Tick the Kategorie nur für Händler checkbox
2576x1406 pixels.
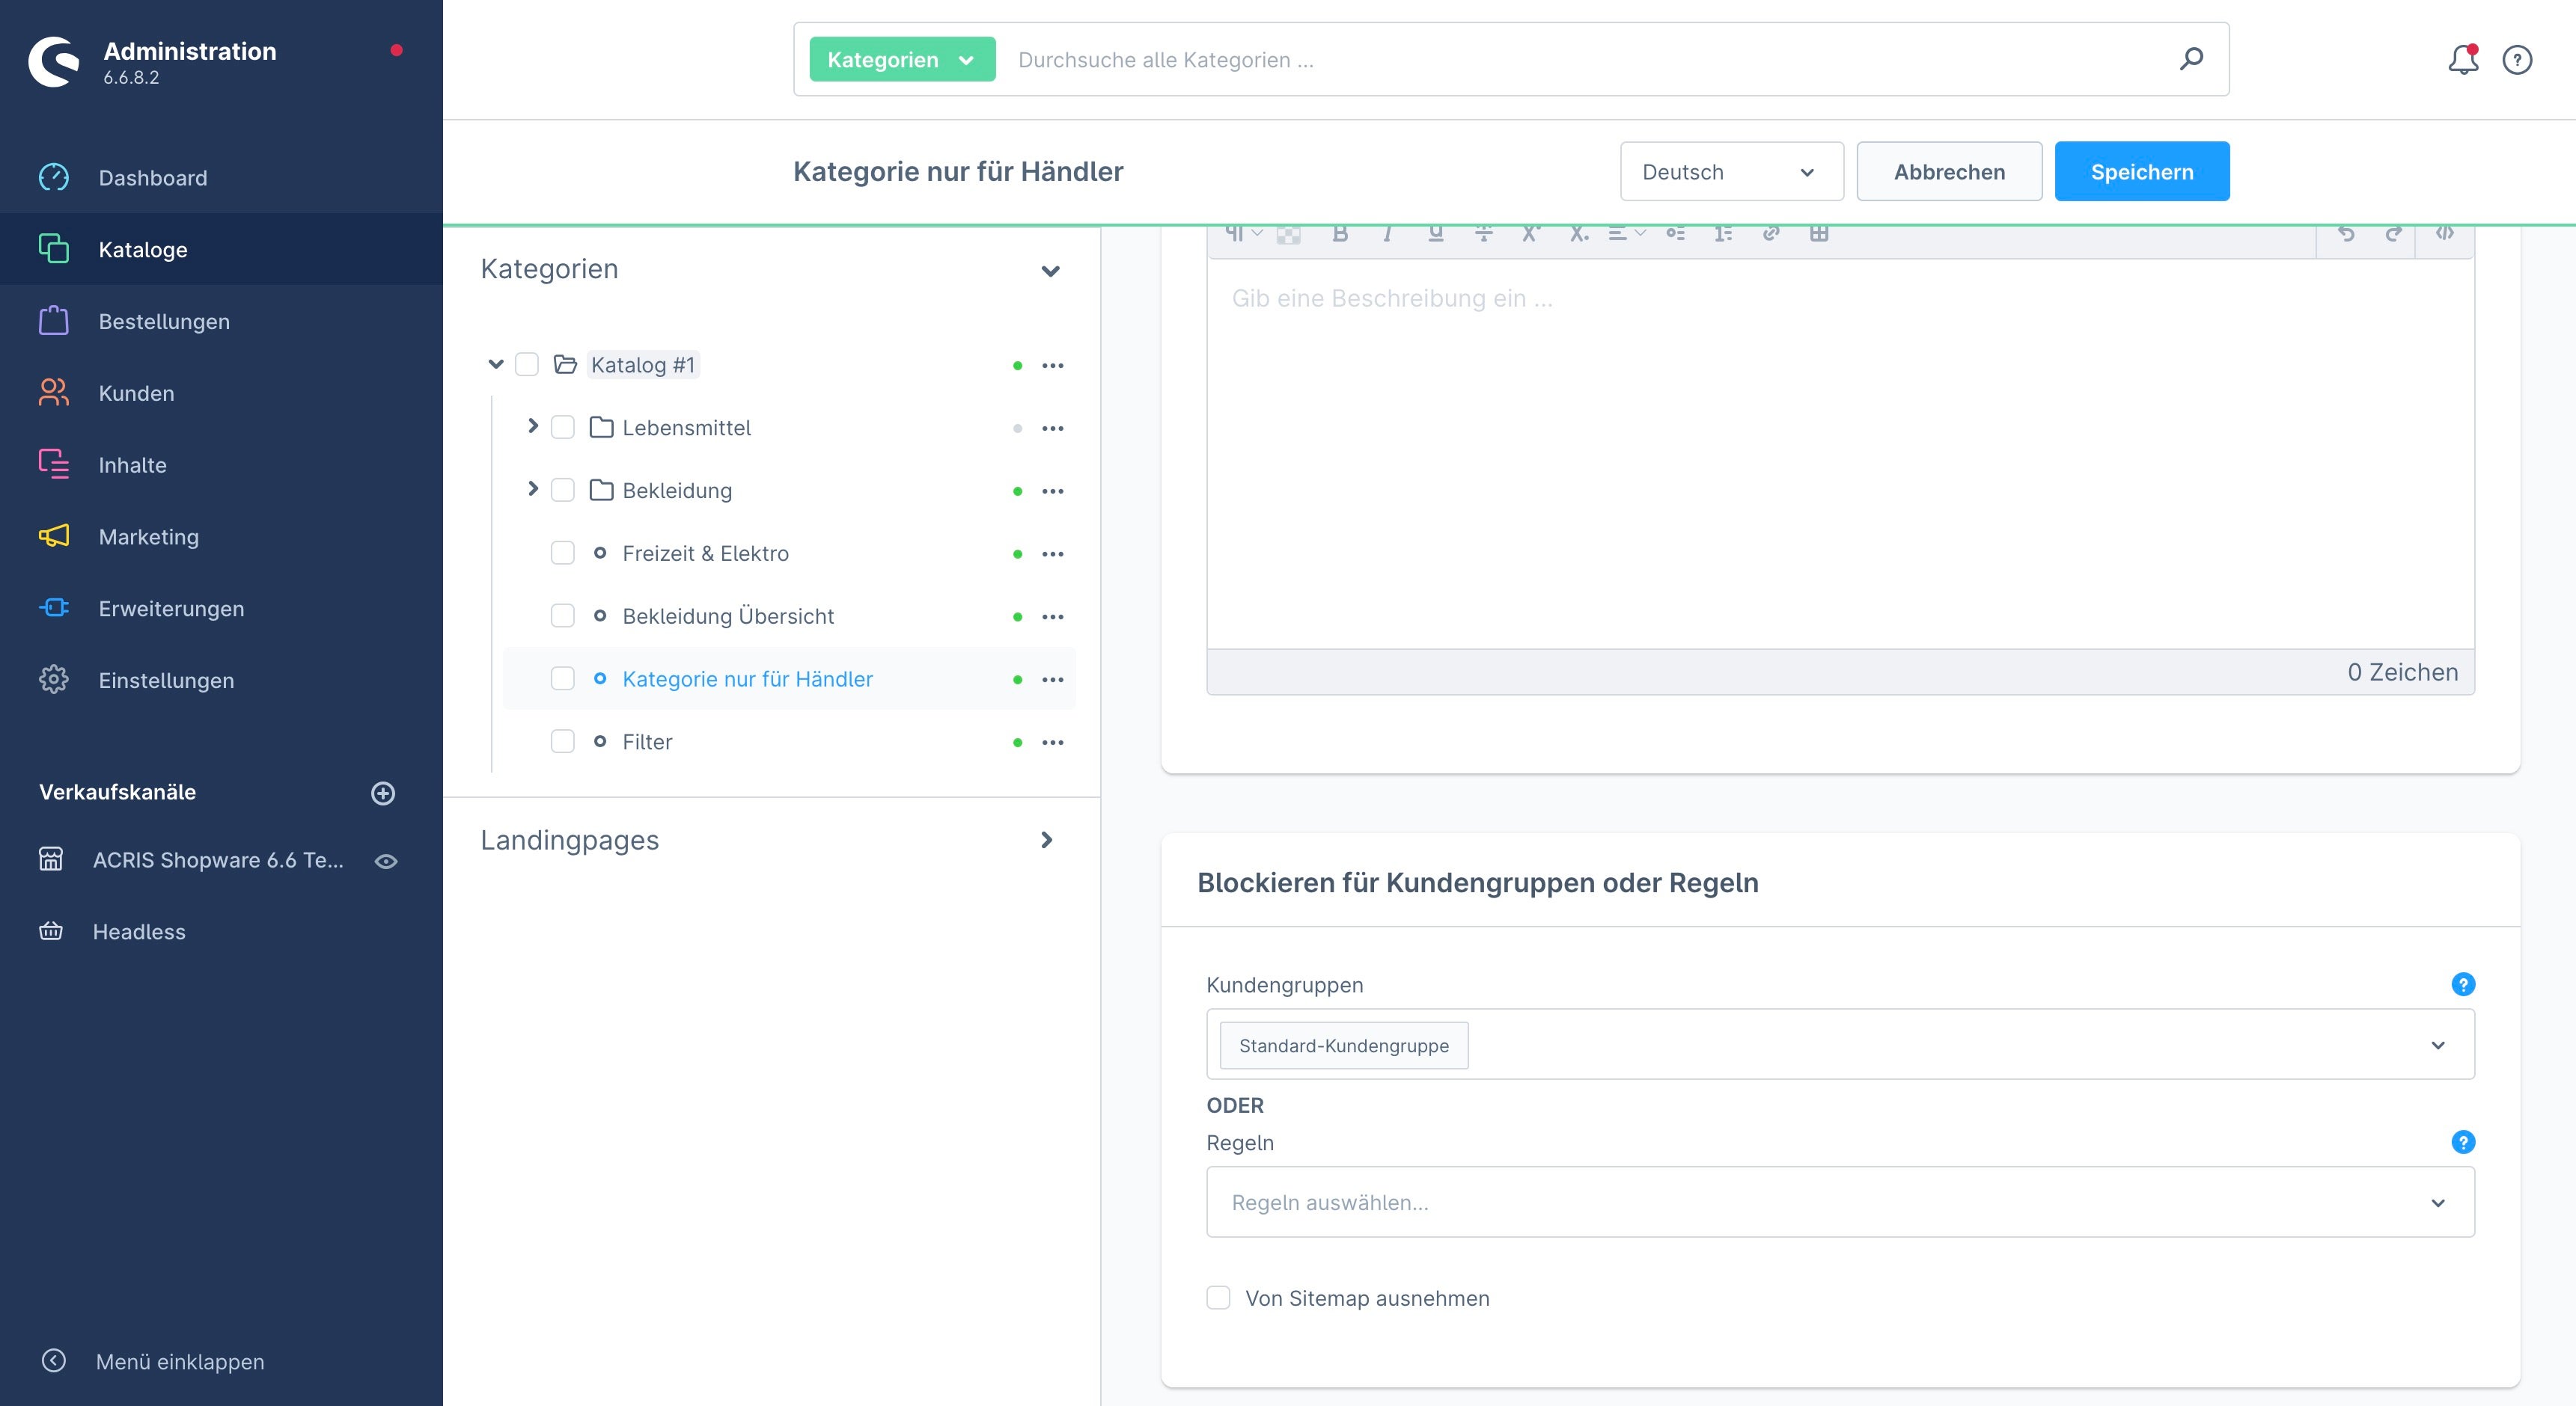click(x=563, y=680)
